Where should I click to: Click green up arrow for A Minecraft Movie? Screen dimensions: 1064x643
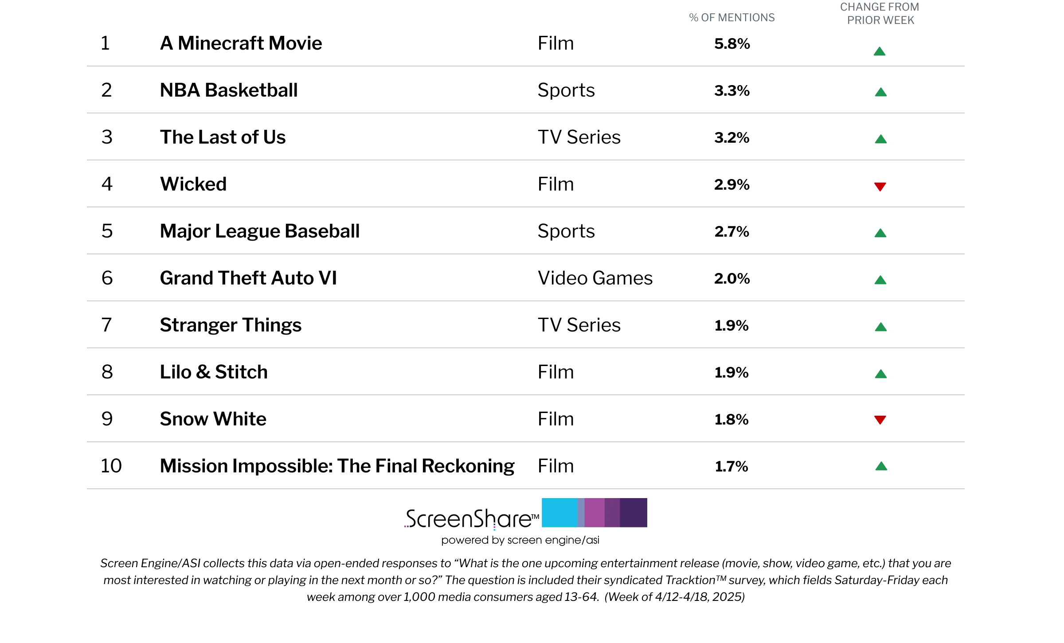pyautogui.click(x=880, y=51)
